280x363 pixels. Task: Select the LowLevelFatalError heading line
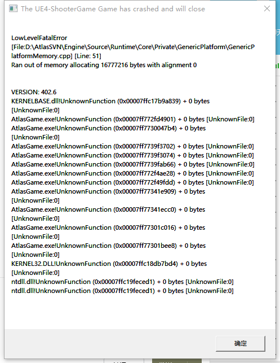click(x=39, y=38)
